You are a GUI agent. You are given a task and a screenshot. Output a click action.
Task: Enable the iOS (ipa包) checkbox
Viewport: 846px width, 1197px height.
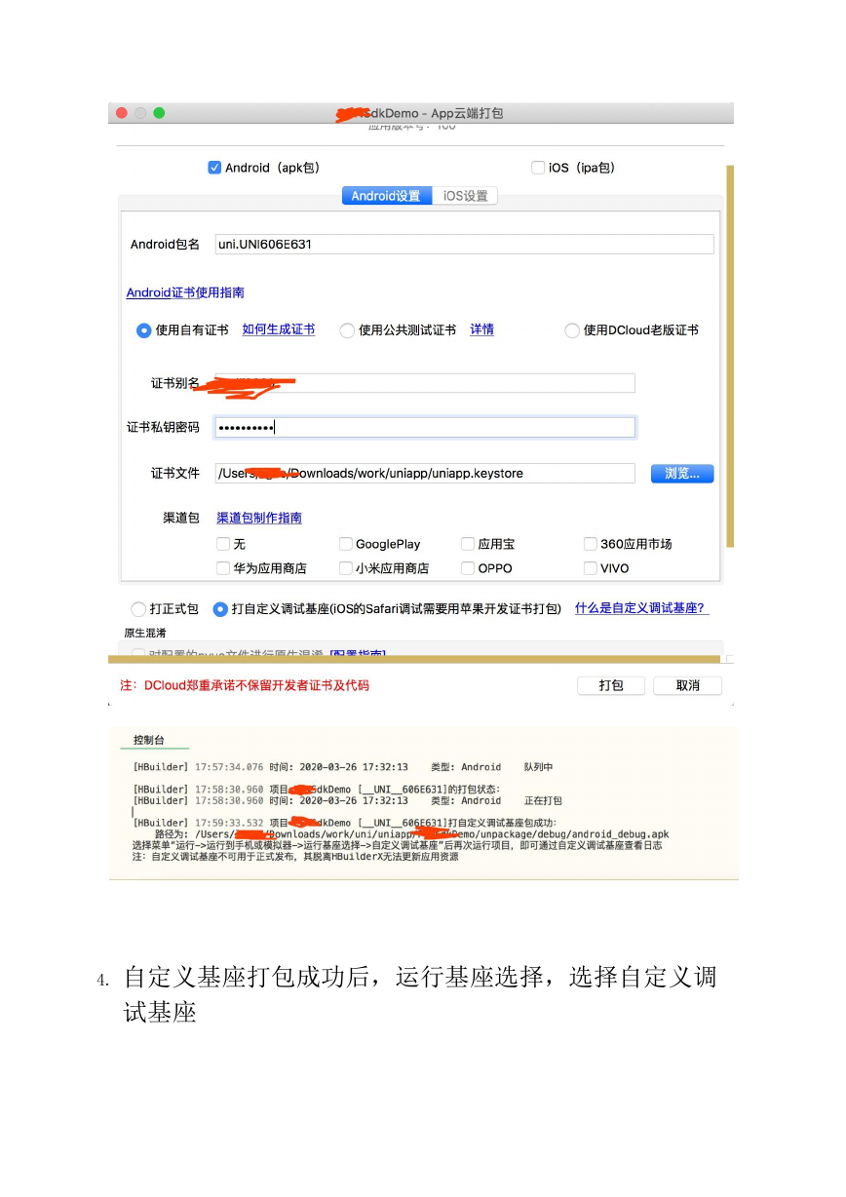538,168
